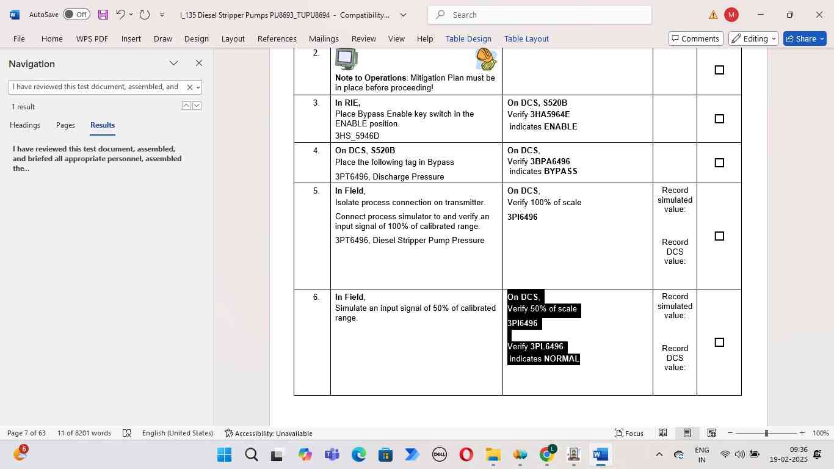This screenshot has height=469, width=834.
Task: Tick the checkbox for step 3
Action: (719, 119)
